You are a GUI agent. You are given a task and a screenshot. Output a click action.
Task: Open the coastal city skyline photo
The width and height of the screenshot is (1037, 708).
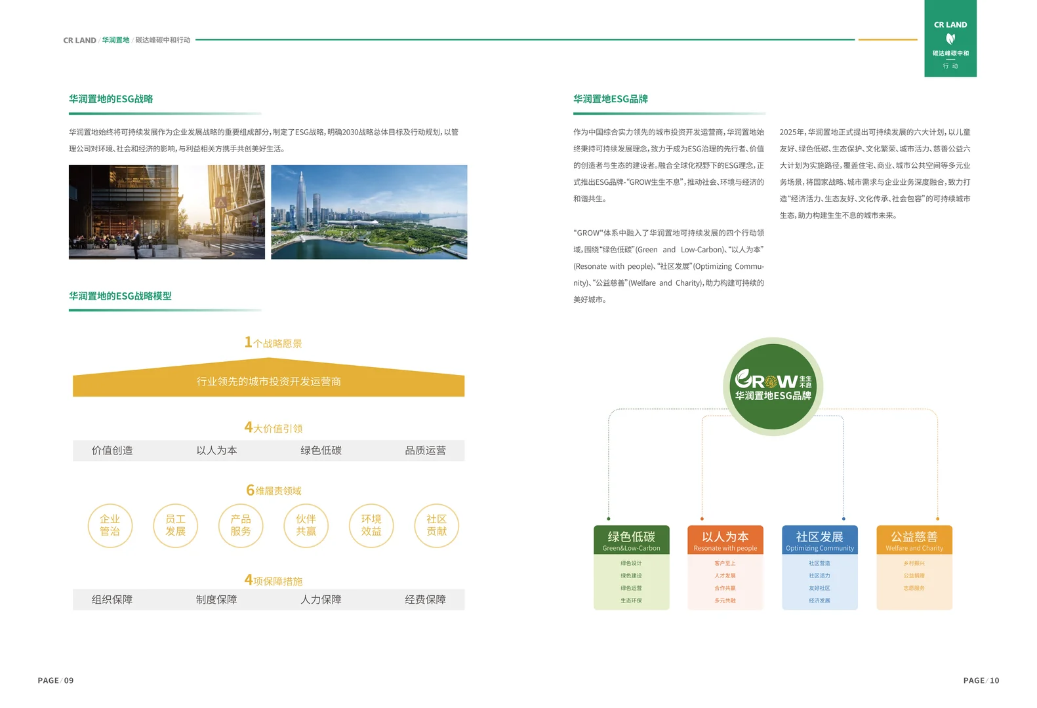coord(369,212)
